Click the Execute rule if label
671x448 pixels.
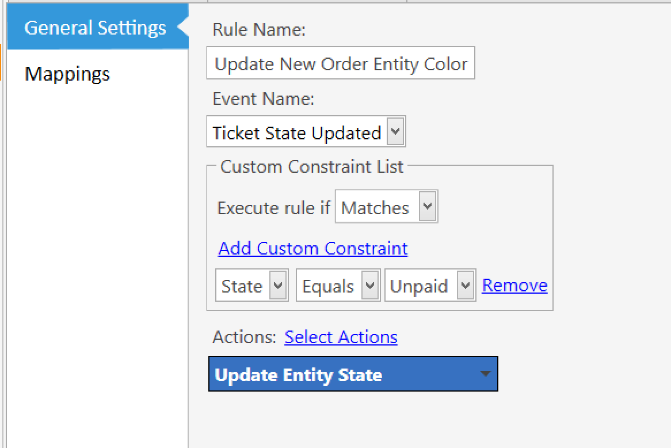(274, 208)
